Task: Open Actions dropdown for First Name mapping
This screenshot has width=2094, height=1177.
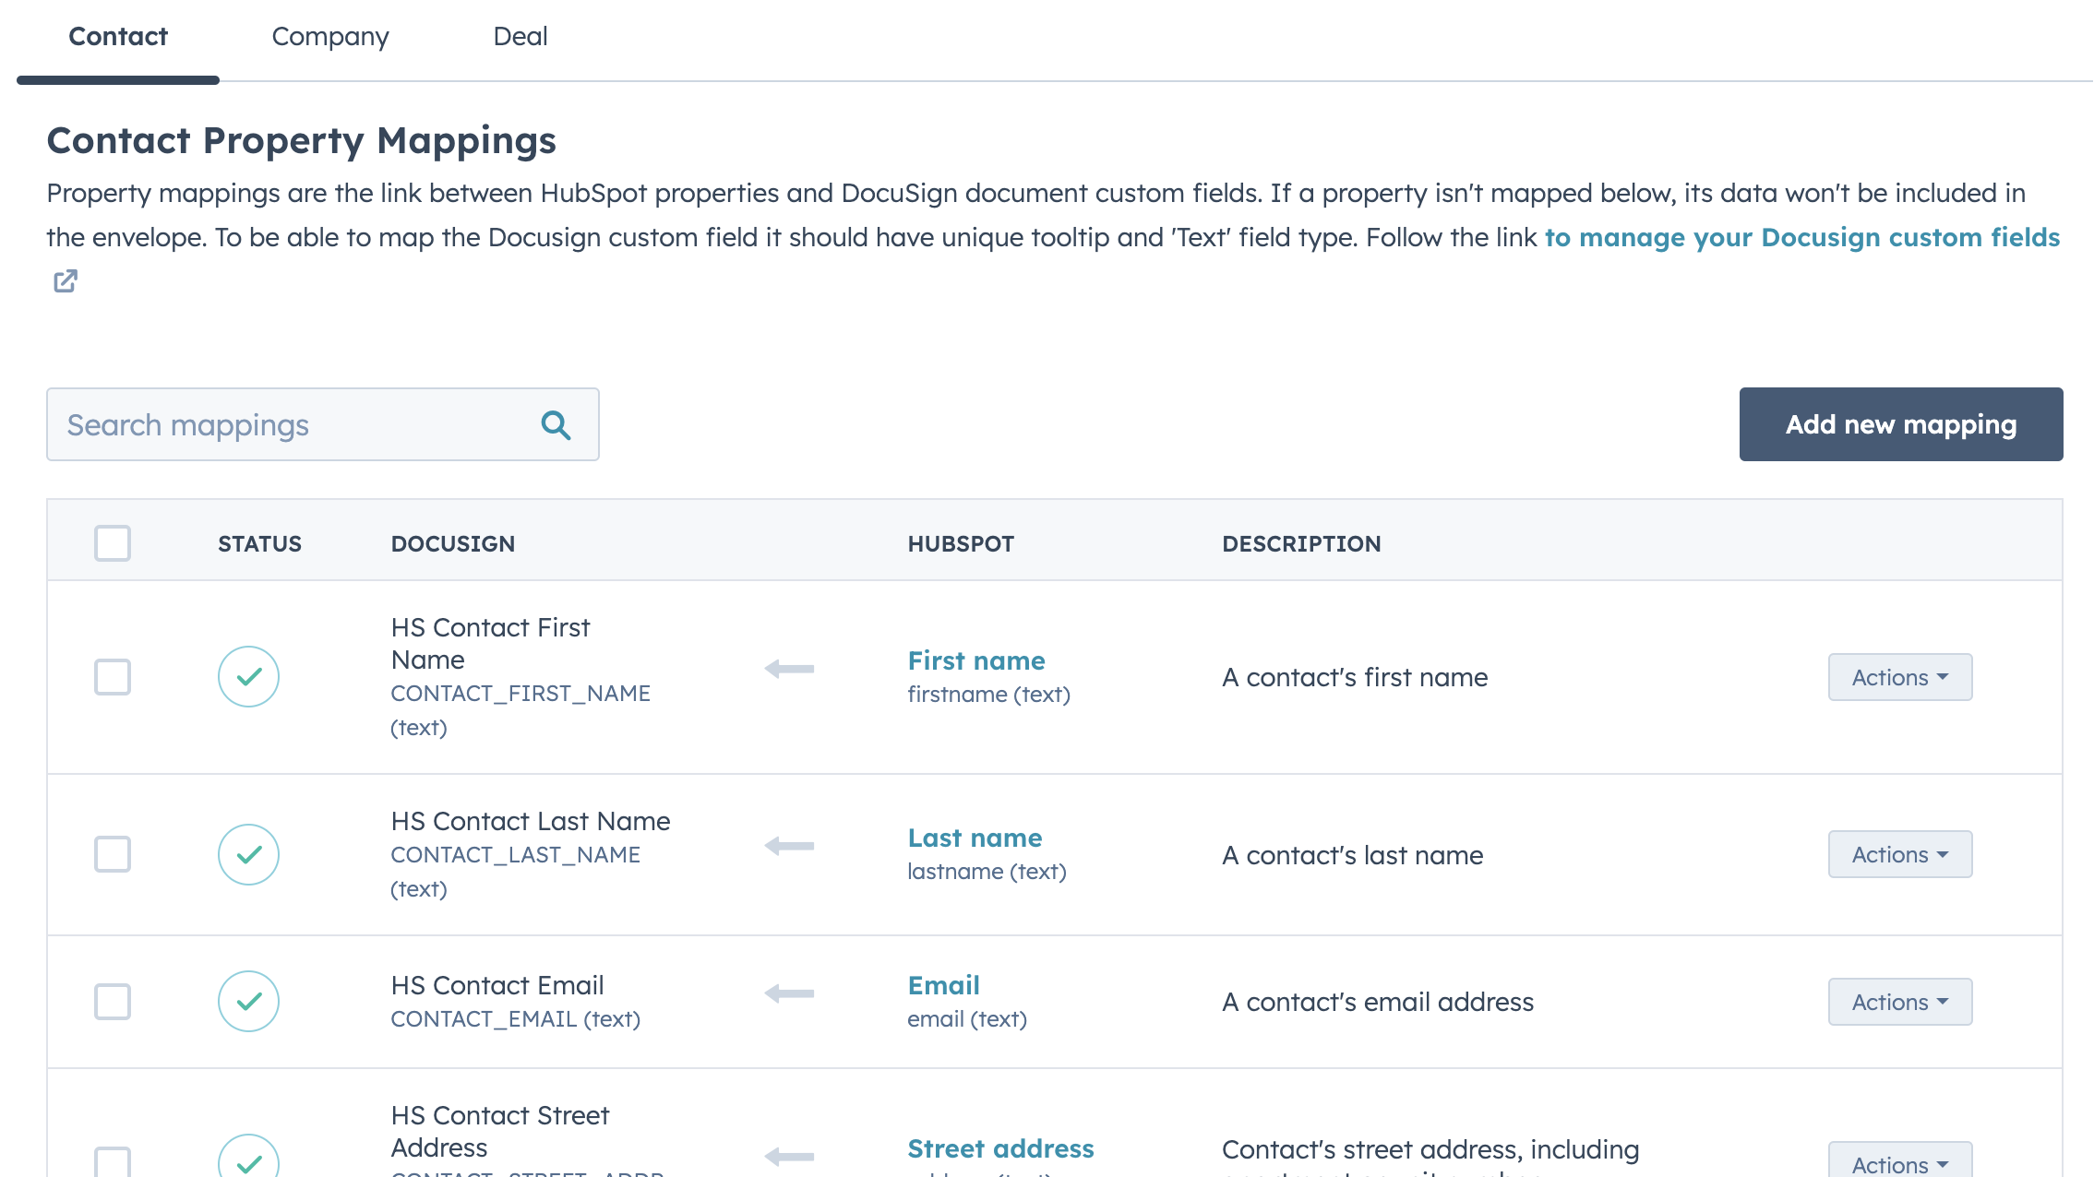Action: click(x=1899, y=677)
